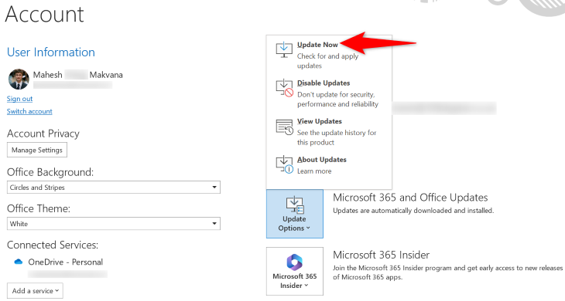565x301 pixels.
Task: Click the User Information heading
Action: (51, 52)
